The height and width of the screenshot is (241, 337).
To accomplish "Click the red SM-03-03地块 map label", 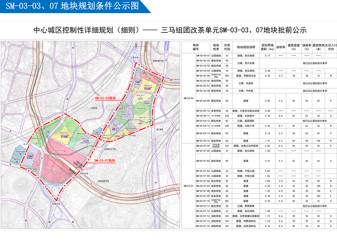I will point(105,98).
